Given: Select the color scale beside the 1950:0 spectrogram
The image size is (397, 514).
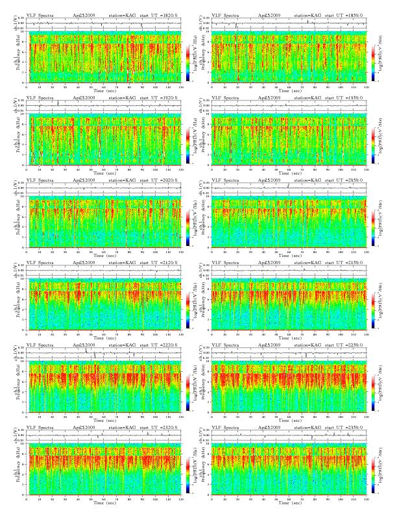Looking at the screenshot, I should [x=374, y=145].
